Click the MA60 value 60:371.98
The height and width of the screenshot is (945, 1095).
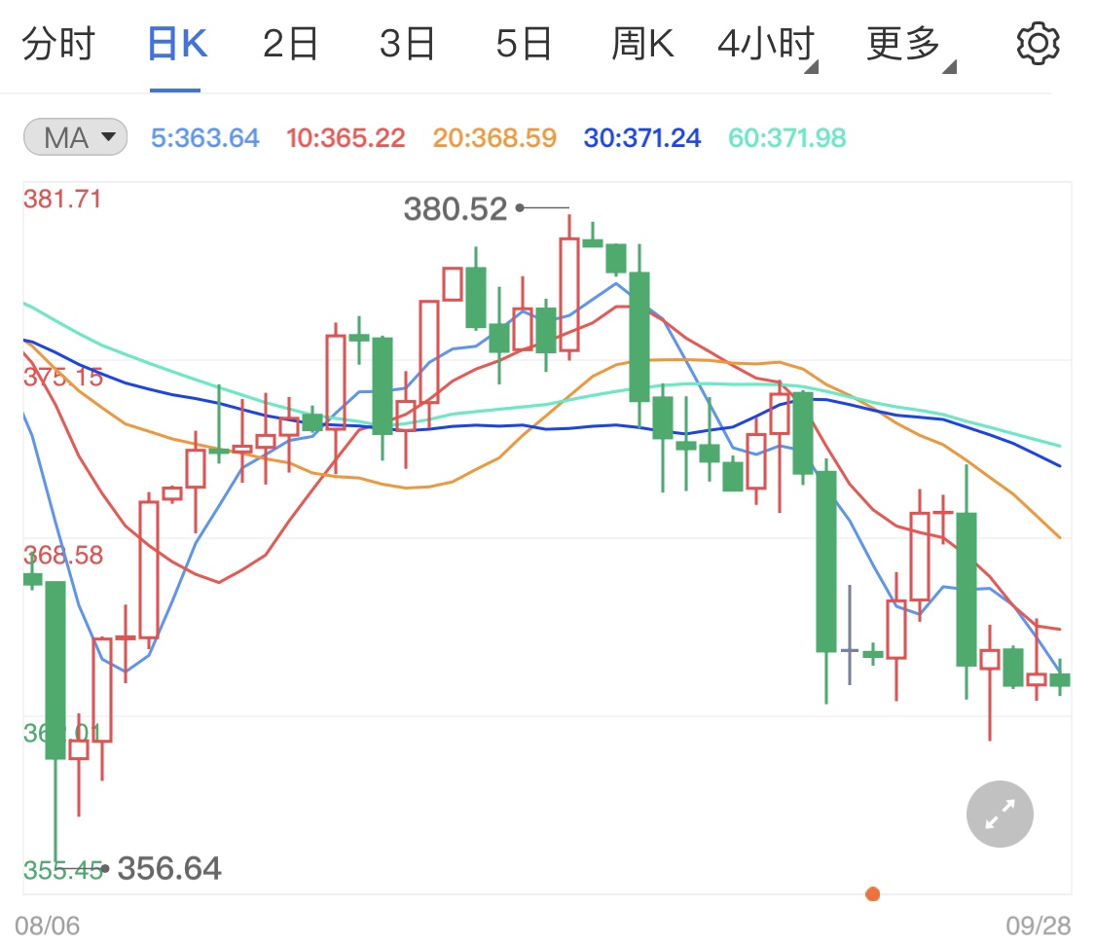(x=787, y=137)
